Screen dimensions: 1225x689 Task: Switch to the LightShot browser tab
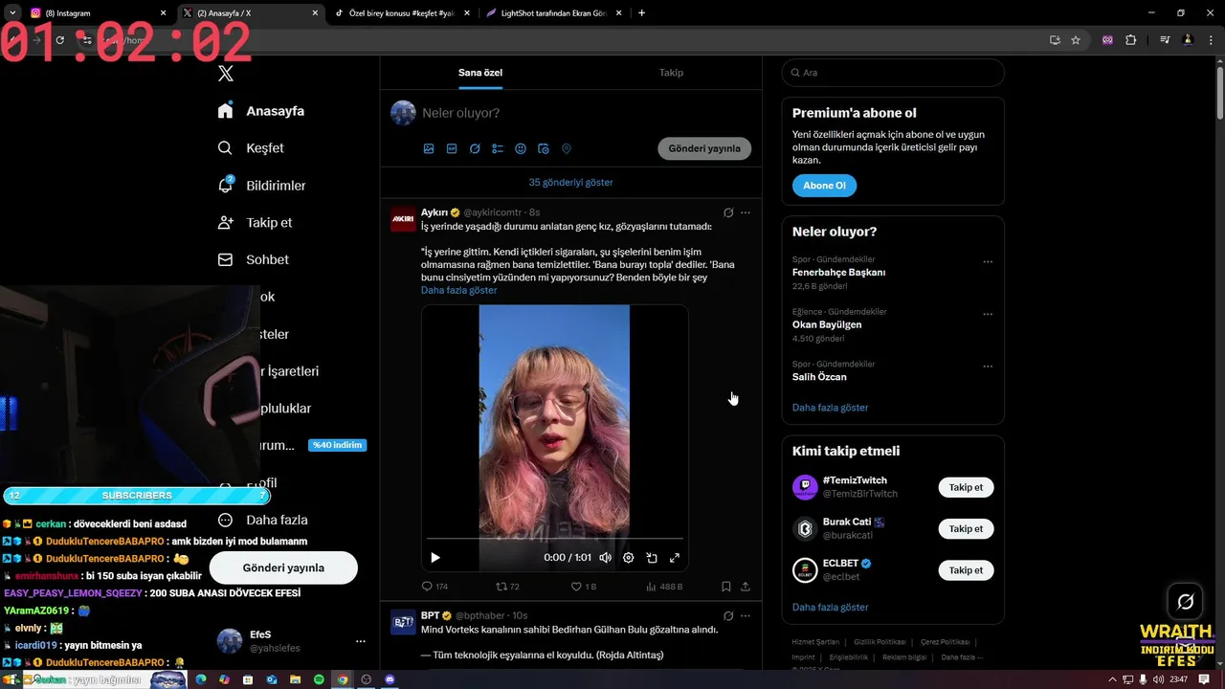[553, 13]
